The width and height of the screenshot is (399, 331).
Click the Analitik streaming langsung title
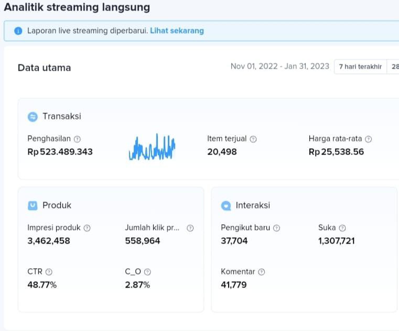click(77, 7)
